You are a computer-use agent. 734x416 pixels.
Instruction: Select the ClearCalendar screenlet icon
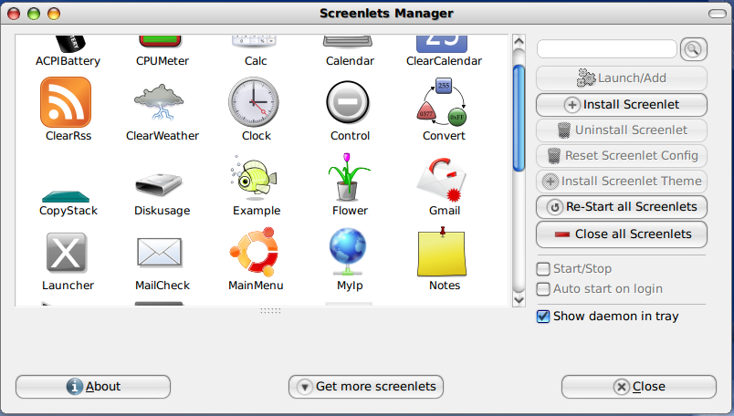442,44
